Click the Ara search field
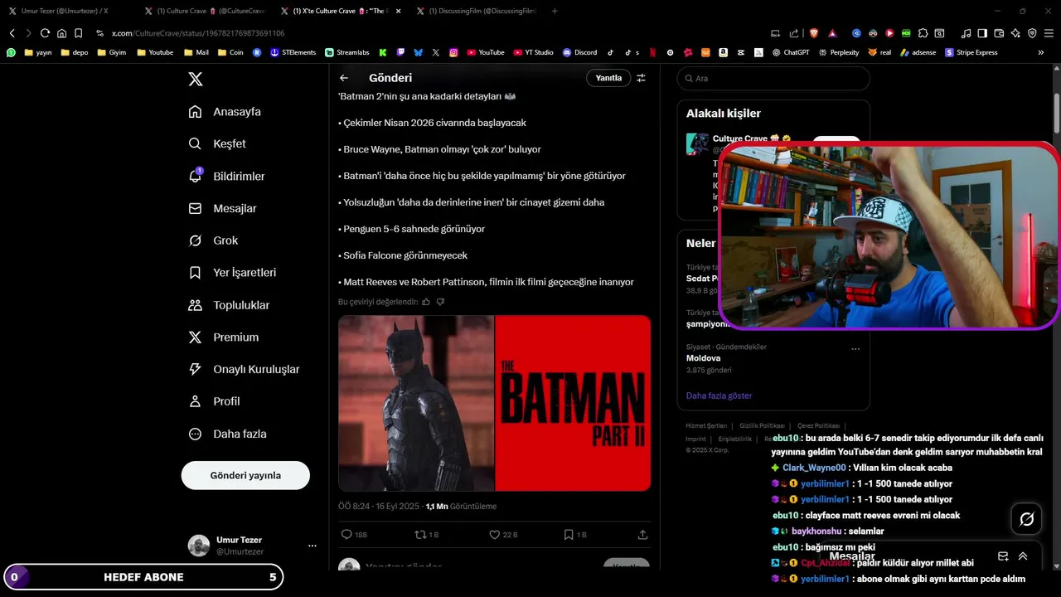 [773, 78]
